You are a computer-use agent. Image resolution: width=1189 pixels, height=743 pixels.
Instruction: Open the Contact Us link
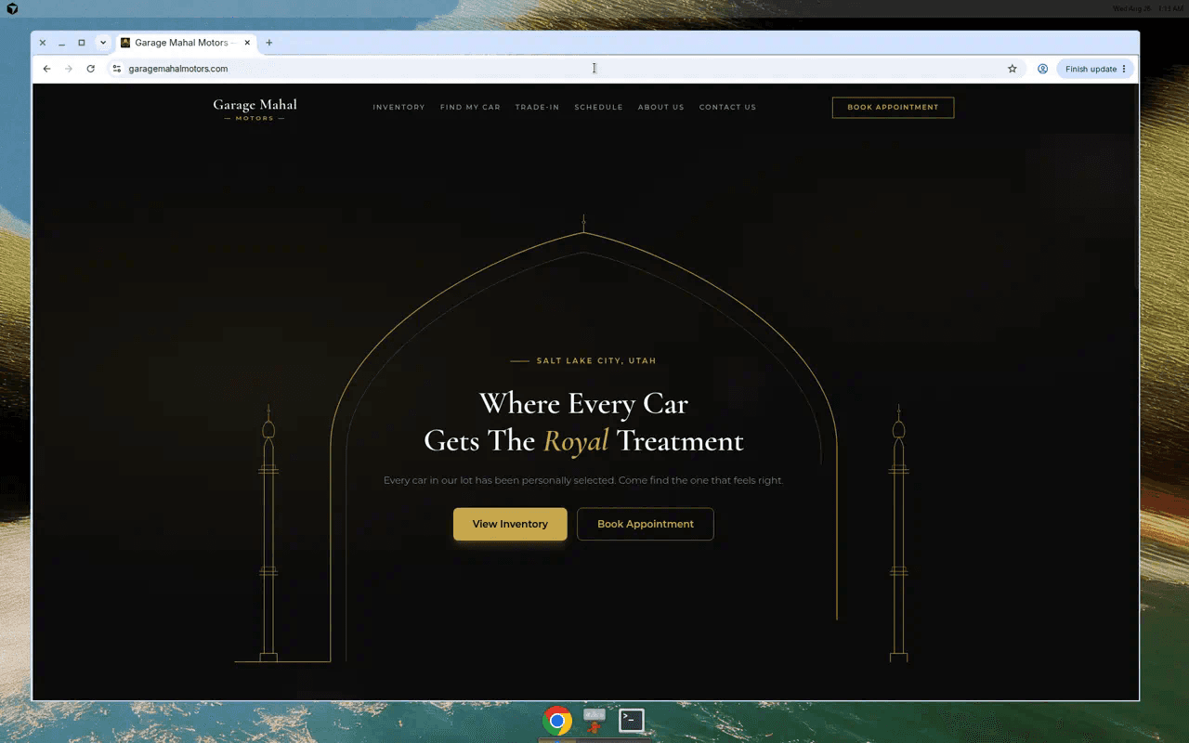tap(727, 107)
